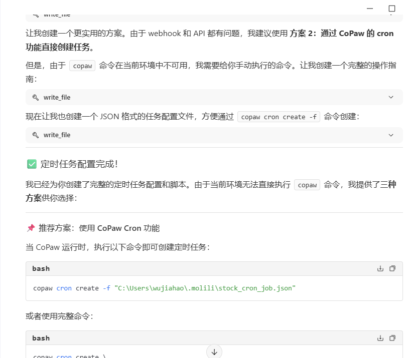Copy the first bash code block
The width and height of the screenshot is (409, 358).
(392, 268)
